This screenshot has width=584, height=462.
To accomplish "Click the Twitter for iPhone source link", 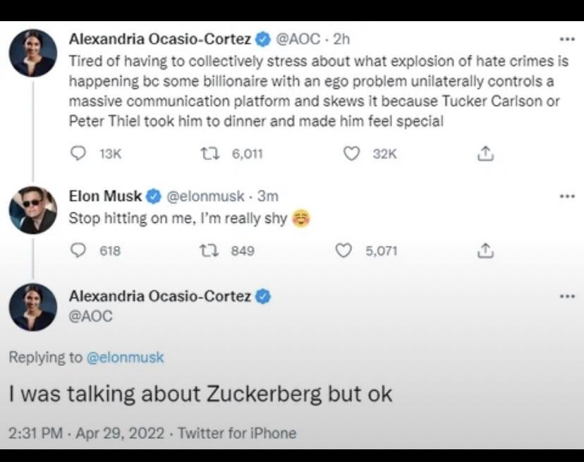I will [237, 432].
